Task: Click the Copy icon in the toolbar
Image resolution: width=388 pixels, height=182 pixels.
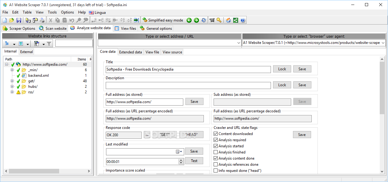Action: point(57,20)
